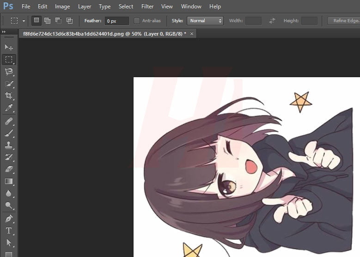
Task: Select the Eyedropper tool
Action: tap(9, 108)
